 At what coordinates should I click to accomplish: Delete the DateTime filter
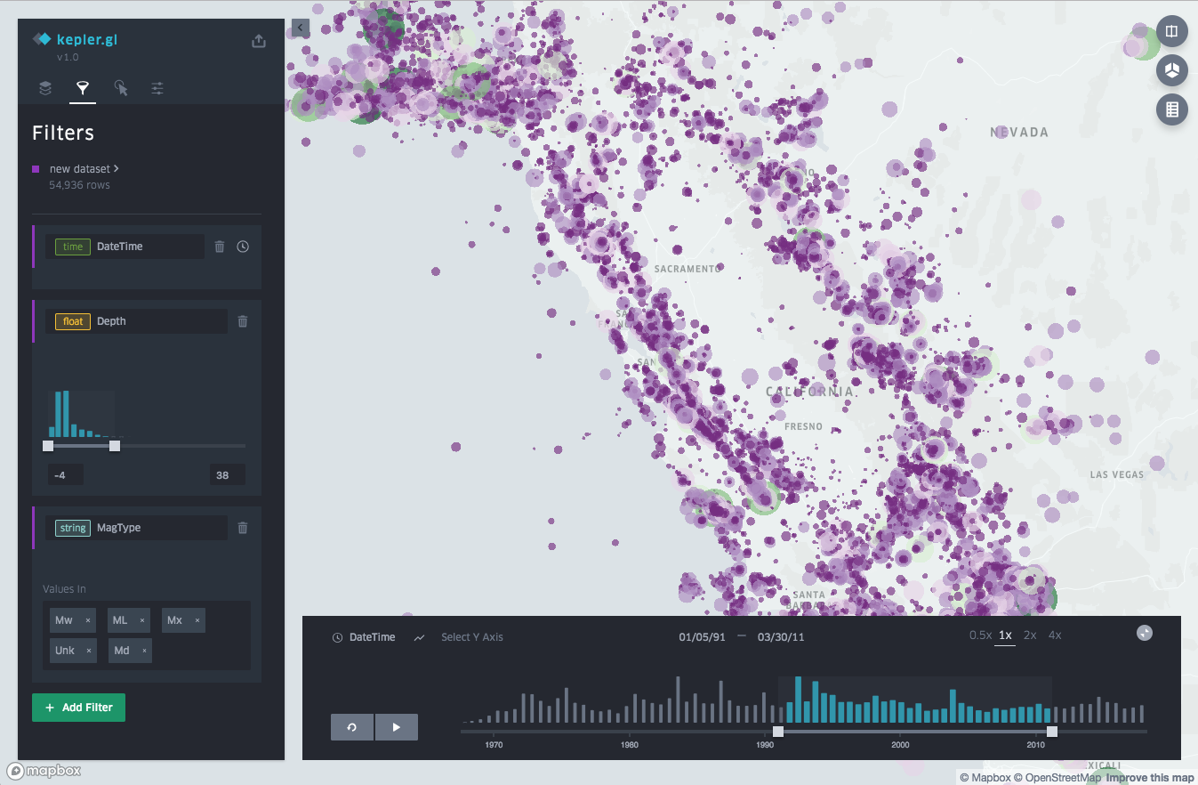(x=220, y=247)
